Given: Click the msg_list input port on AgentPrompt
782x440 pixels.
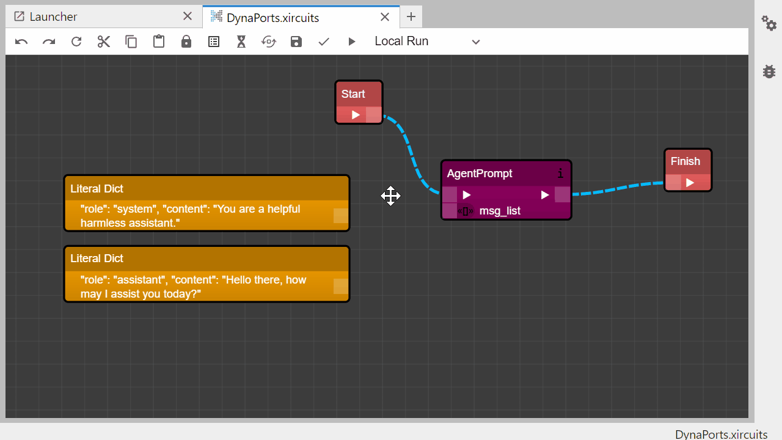Looking at the screenshot, I should click(x=450, y=211).
